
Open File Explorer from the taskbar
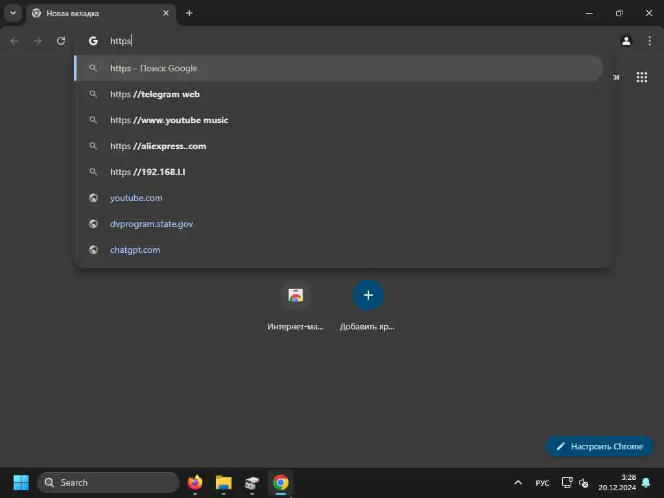click(224, 482)
